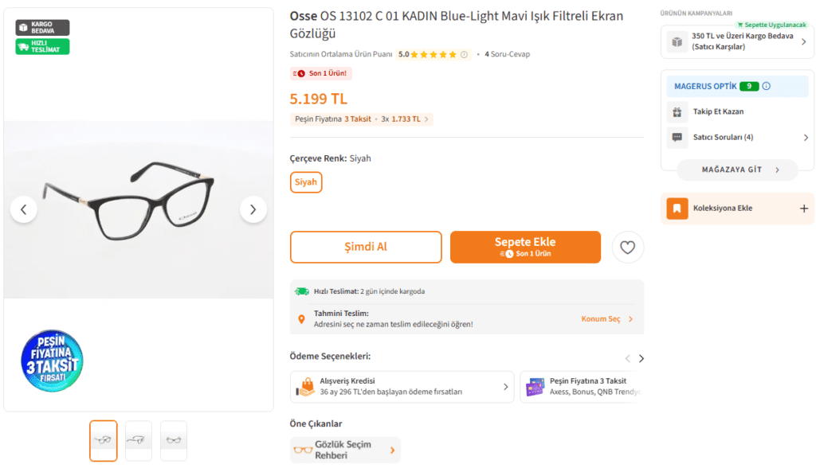The width and height of the screenshot is (816, 472).
Task: Select the second product thumbnail image
Action: (x=139, y=440)
